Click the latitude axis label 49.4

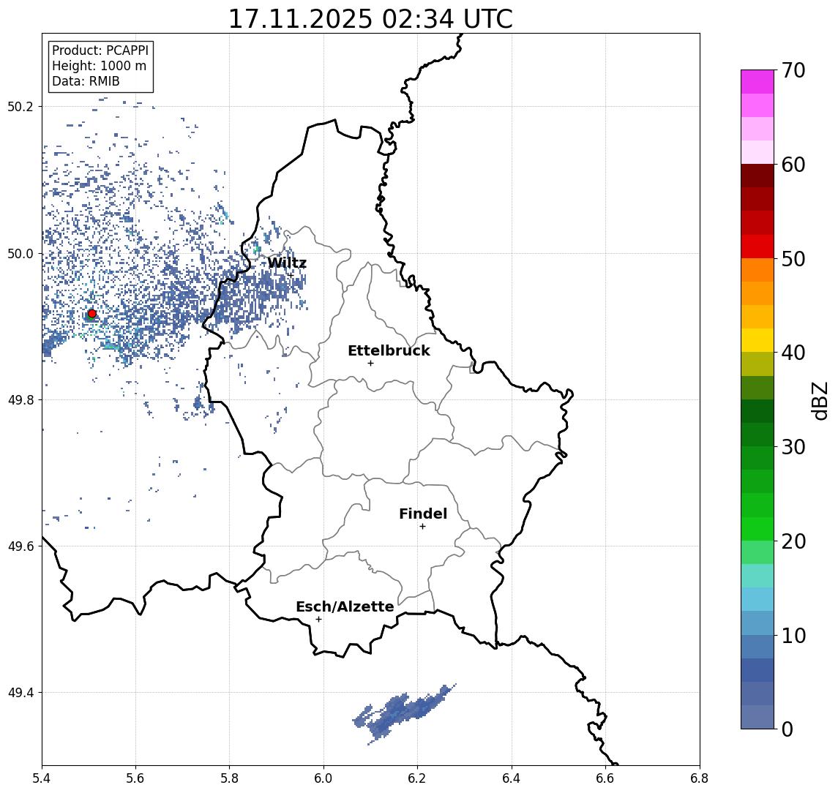coord(20,693)
